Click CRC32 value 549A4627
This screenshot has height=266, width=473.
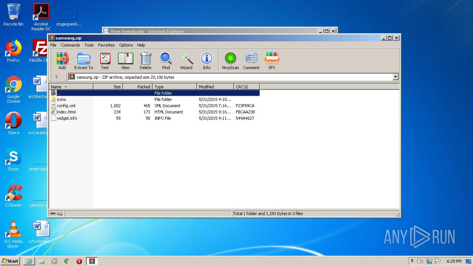click(x=245, y=118)
